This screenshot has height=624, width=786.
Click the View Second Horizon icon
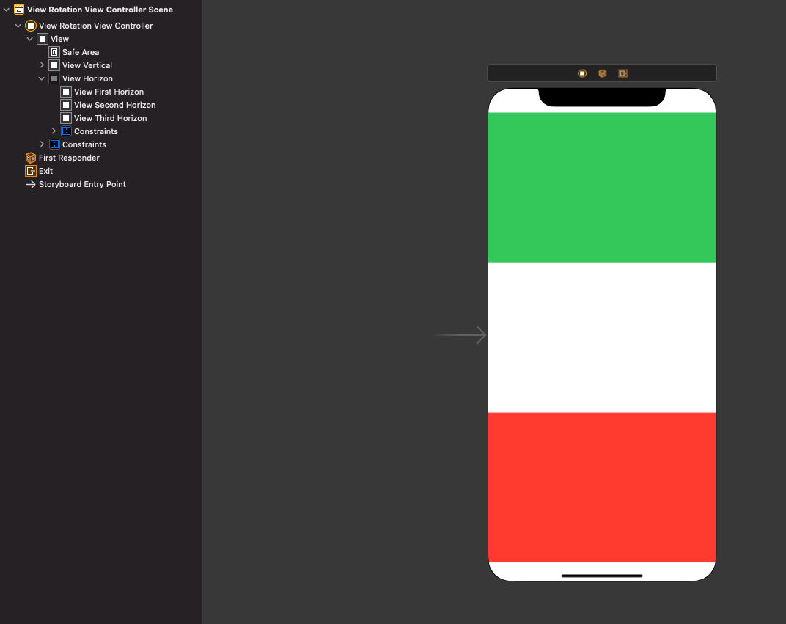click(x=66, y=105)
